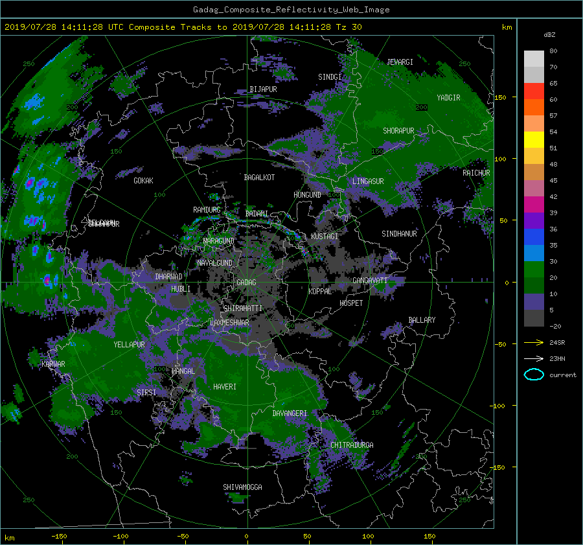Click the GADAG radar center label
Viewport: 583px width, 545px height.
(x=246, y=283)
